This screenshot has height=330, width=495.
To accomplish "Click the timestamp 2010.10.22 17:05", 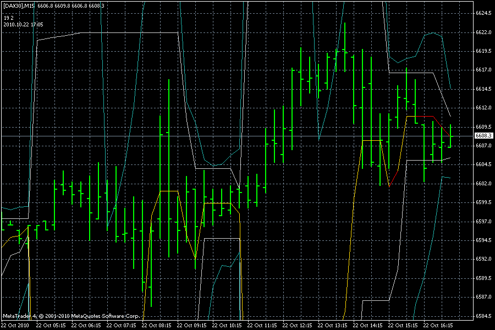I will coord(23,24).
